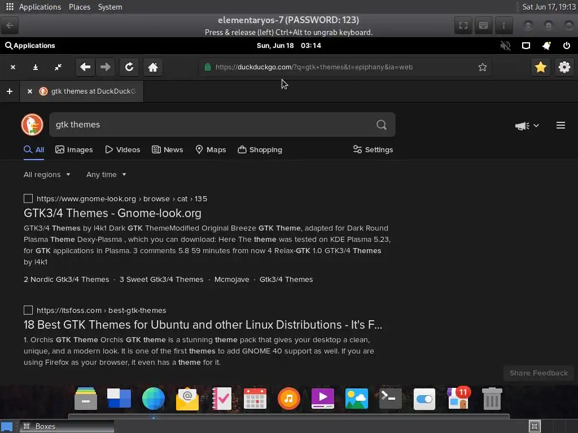Switch to Images results tab

[74, 149]
